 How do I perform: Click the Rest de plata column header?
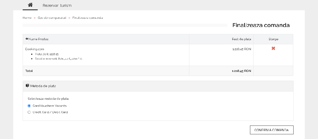pos(241,39)
